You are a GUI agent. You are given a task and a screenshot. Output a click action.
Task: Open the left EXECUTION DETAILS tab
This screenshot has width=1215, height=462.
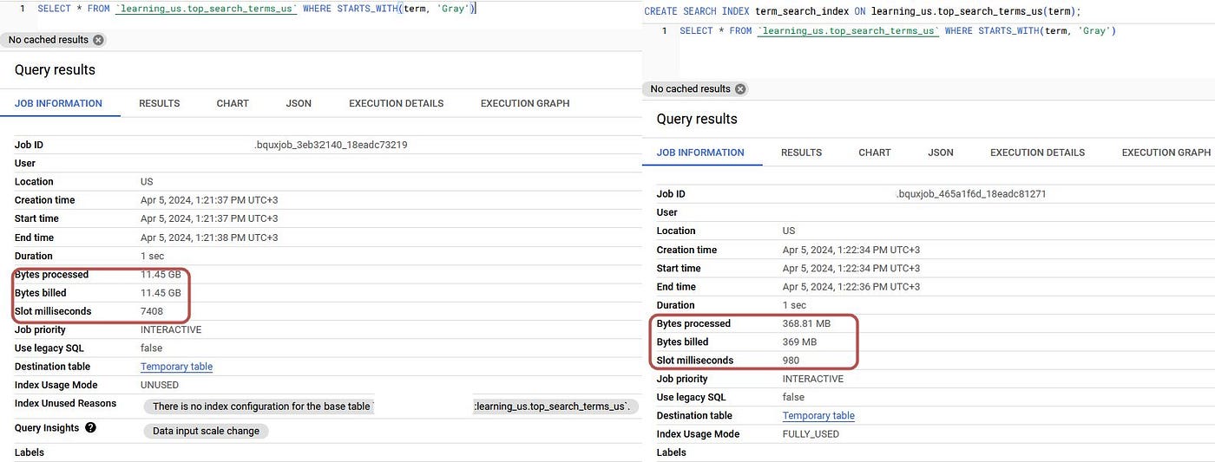point(396,103)
